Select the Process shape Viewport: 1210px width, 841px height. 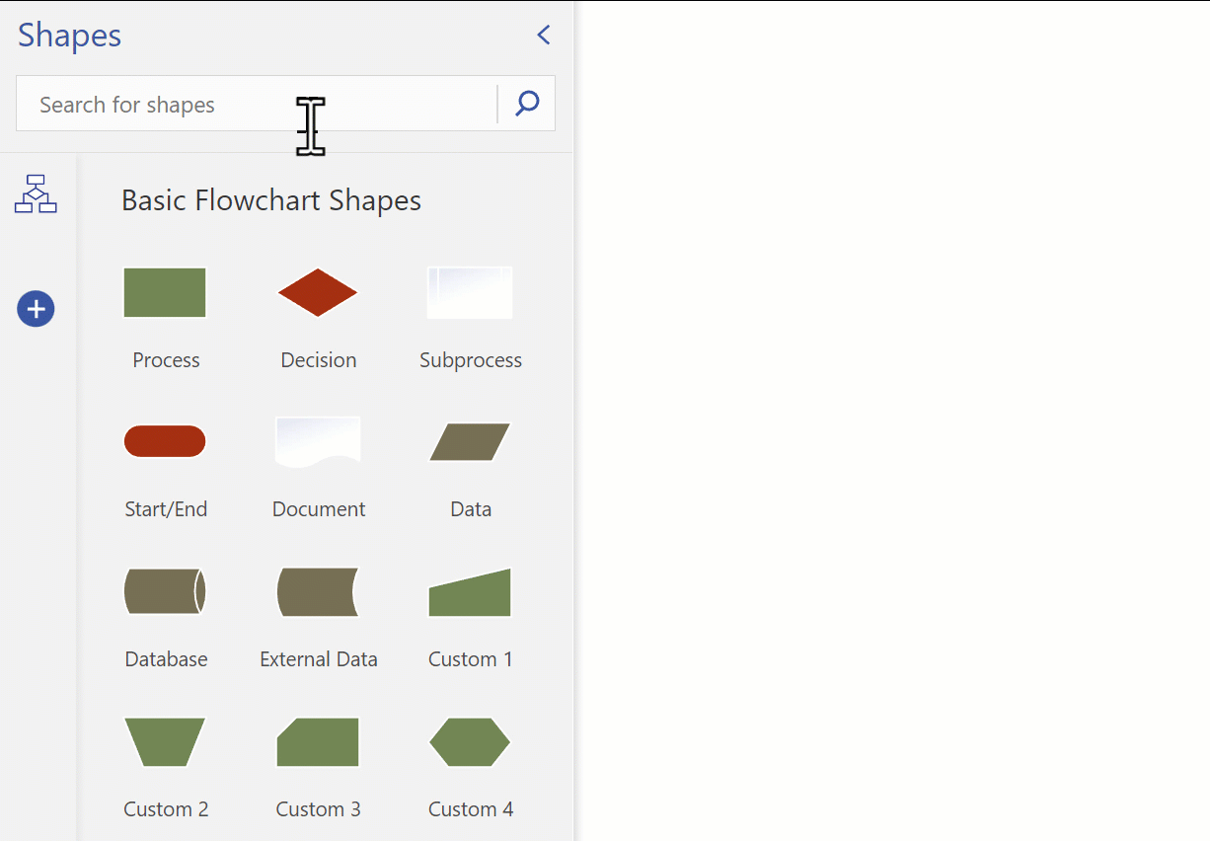tap(164, 292)
